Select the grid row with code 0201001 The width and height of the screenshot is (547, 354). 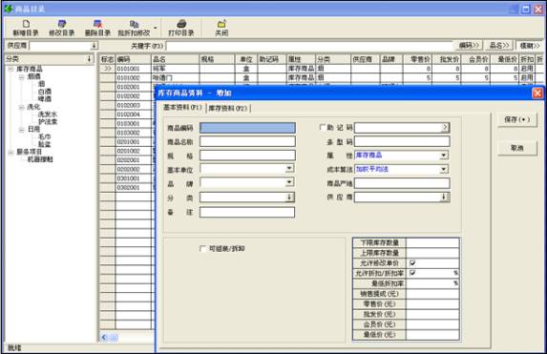tap(128, 142)
